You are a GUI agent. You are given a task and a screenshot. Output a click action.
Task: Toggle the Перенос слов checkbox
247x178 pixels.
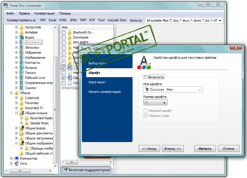click(145, 116)
